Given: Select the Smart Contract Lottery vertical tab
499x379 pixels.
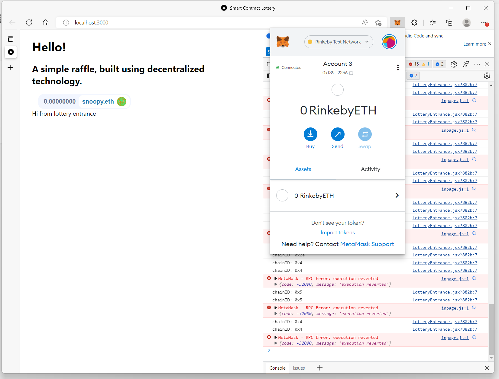Looking at the screenshot, I should (11, 52).
